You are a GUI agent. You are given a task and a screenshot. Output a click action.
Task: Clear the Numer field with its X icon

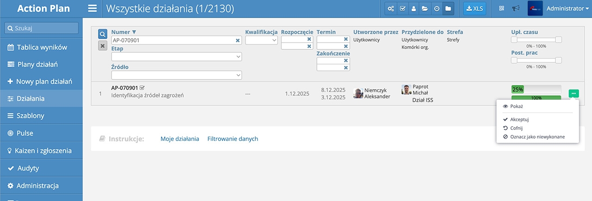(x=238, y=40)
